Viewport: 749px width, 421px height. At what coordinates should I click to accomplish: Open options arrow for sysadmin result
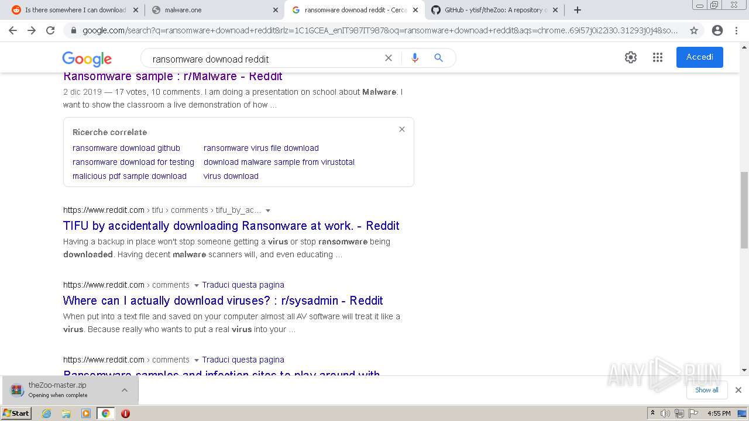[196, 285]
